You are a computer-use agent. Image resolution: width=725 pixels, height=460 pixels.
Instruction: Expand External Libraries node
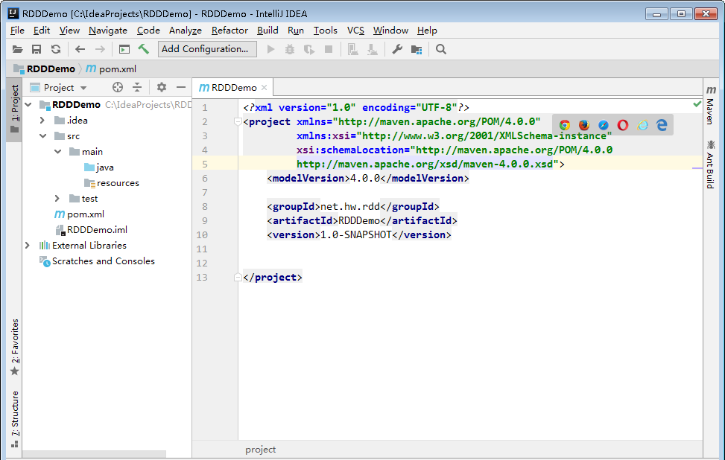[28, 246]
